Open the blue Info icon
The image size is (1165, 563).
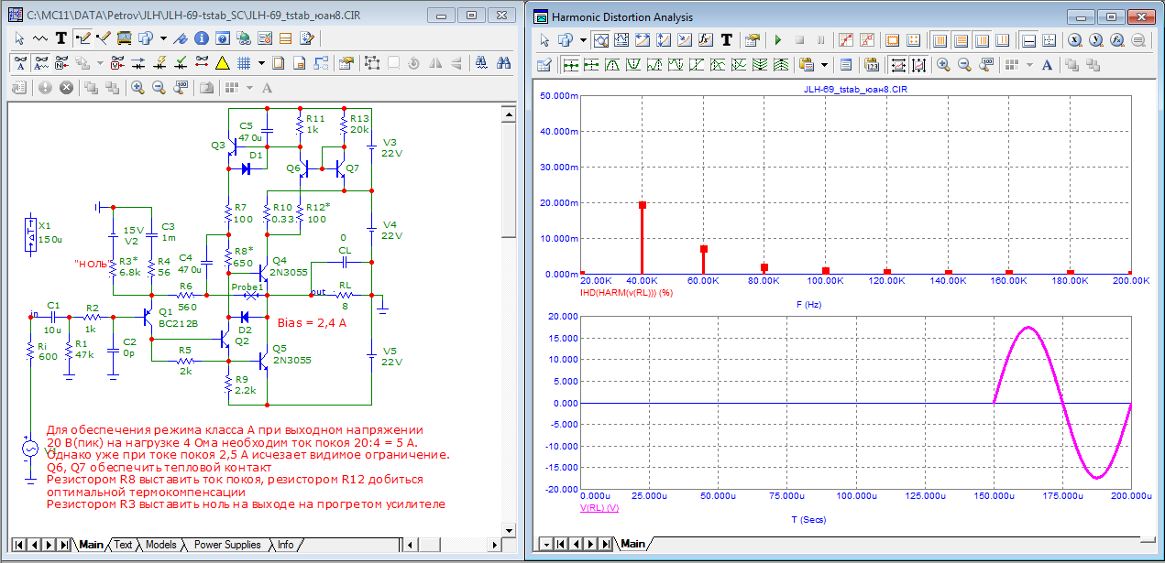click(200, 38)
